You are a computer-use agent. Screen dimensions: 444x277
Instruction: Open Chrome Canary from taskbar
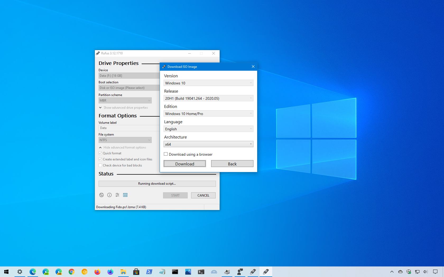pos(84,272)
